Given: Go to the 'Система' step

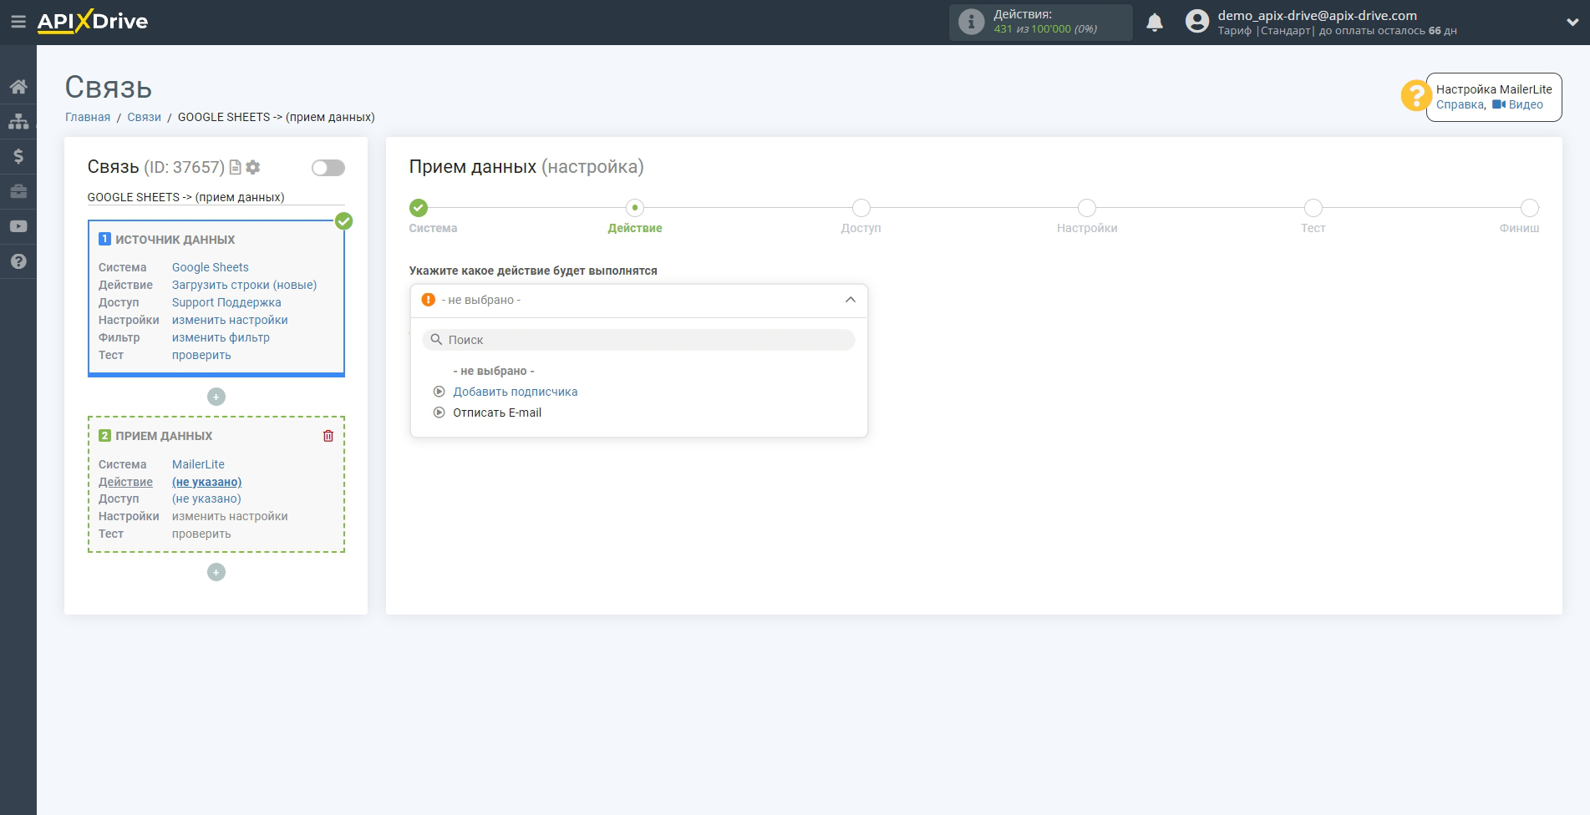Looking at the screenshot, I should [x=419, y=208].
